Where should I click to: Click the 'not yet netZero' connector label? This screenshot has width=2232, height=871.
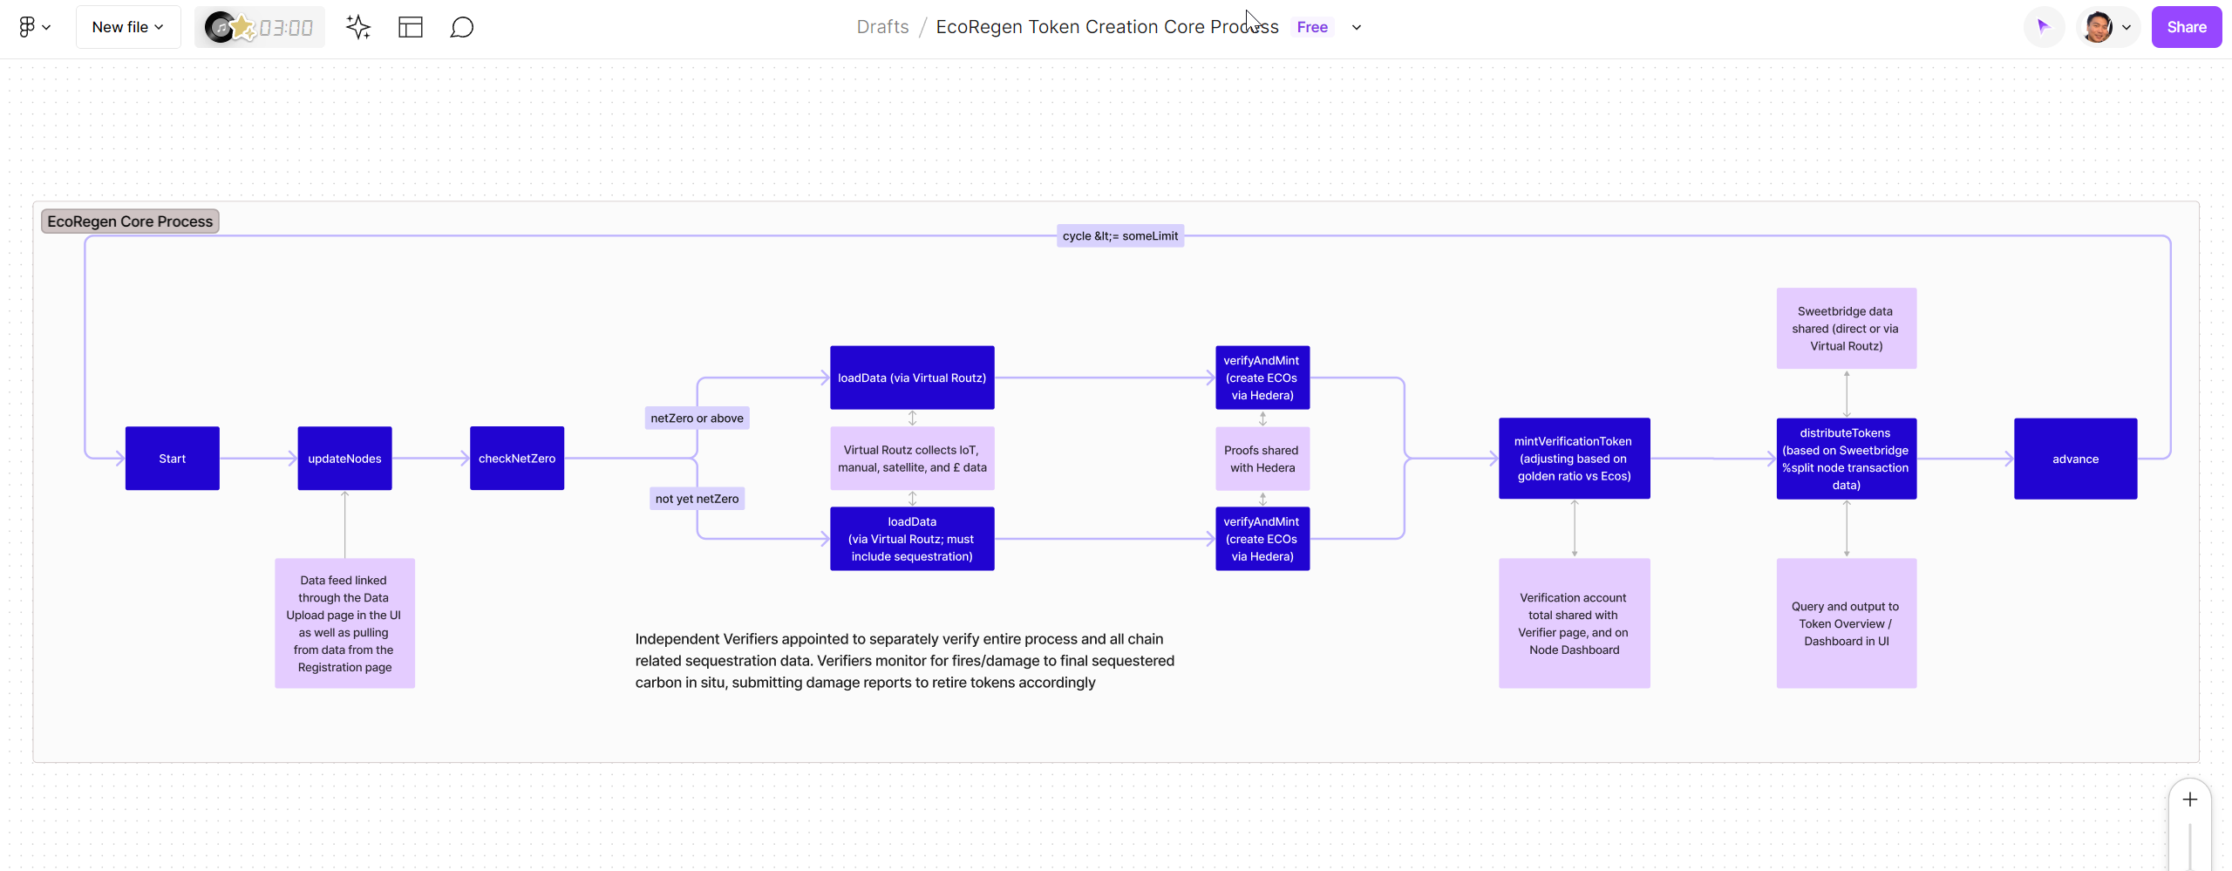(697, 499)
